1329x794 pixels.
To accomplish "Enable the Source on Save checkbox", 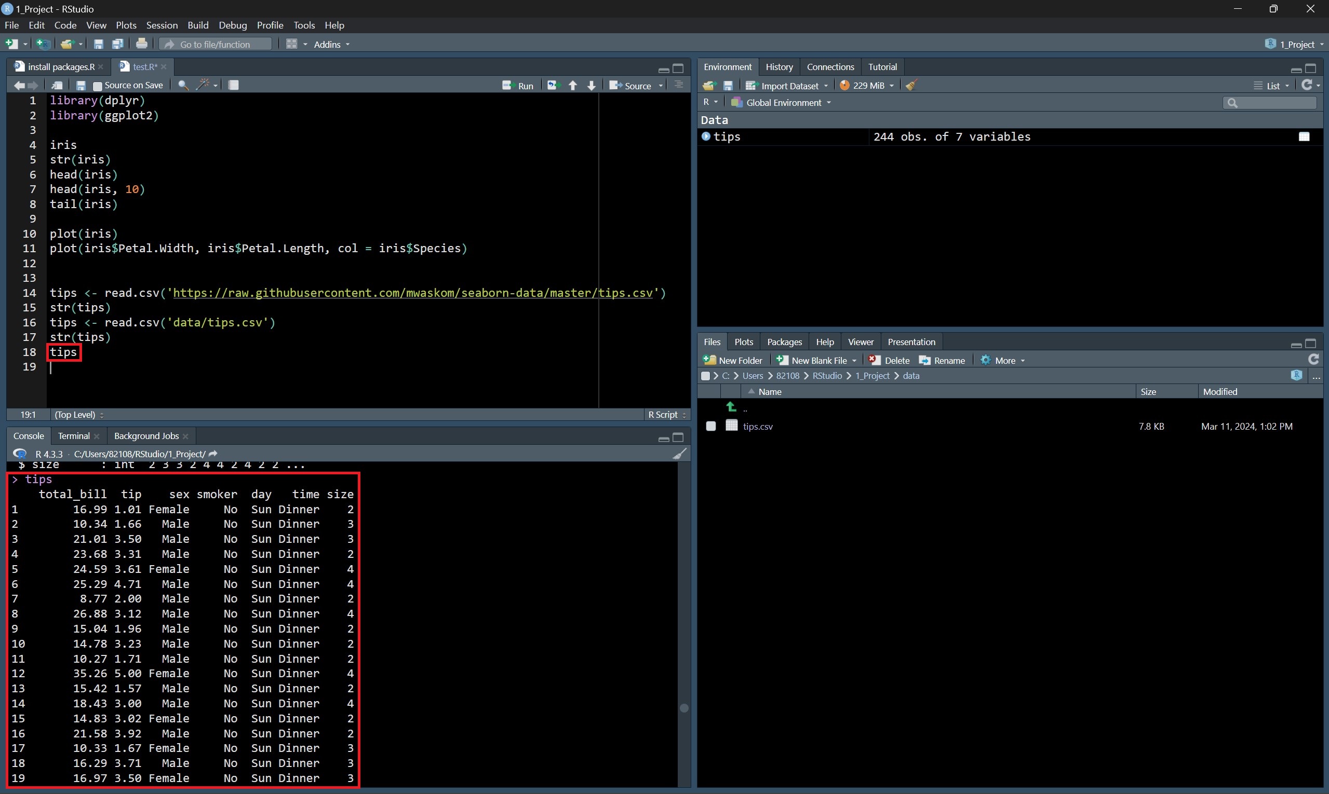I will 98,86.
